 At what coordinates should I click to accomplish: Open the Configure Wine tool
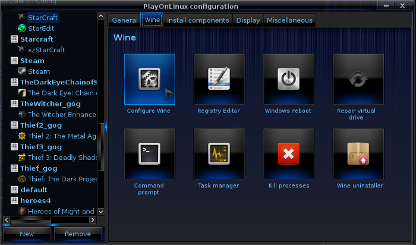tap(149, 79)
